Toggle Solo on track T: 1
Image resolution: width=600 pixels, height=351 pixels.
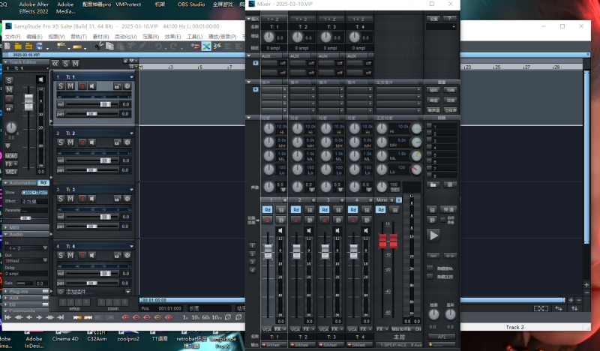point(61,86)
